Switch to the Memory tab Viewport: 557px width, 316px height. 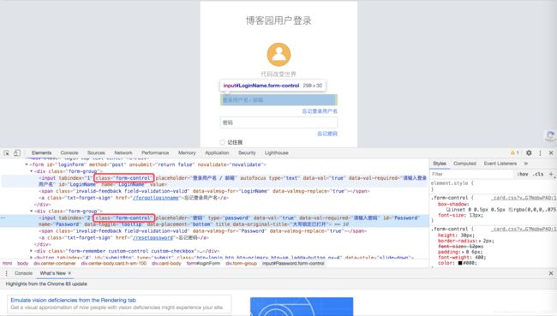(x=187, y=152)
